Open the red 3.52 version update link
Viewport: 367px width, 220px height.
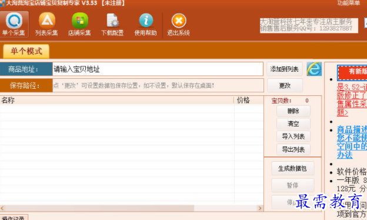352,99
